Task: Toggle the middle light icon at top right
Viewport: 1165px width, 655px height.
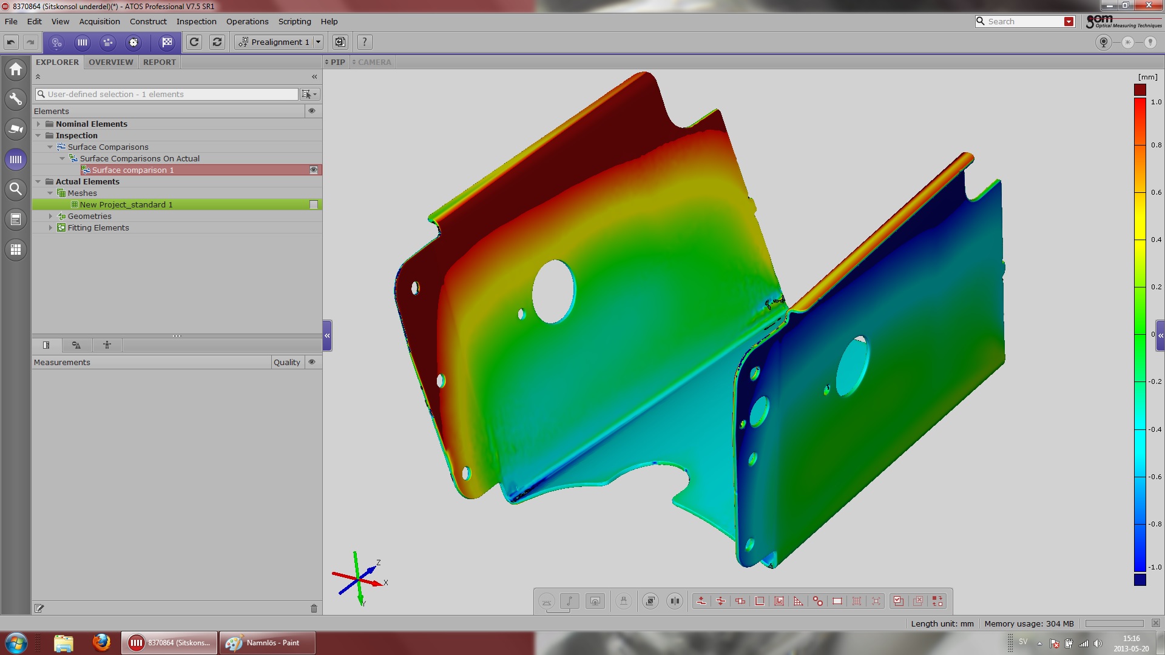Action: click(x=1127, y=42)
